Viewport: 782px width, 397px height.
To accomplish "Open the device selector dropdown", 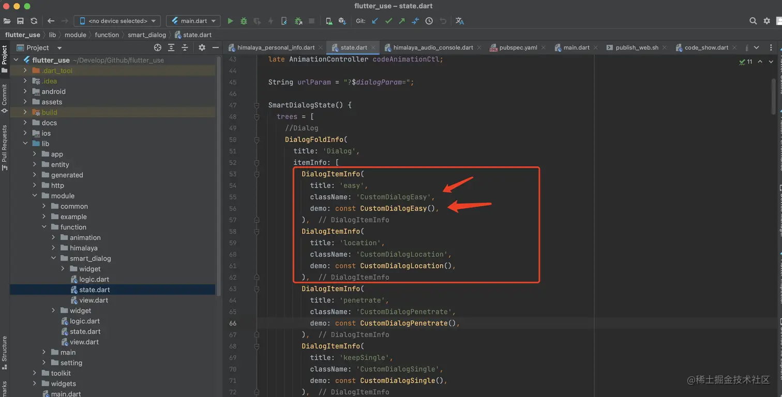I will 117,21.
